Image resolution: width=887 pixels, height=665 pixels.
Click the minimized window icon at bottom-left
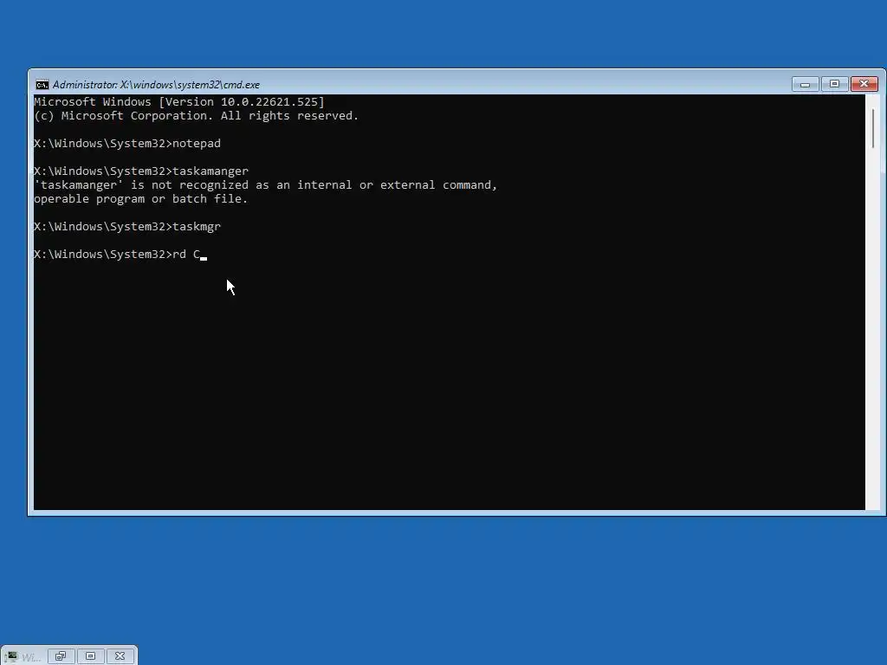point(11,656)
